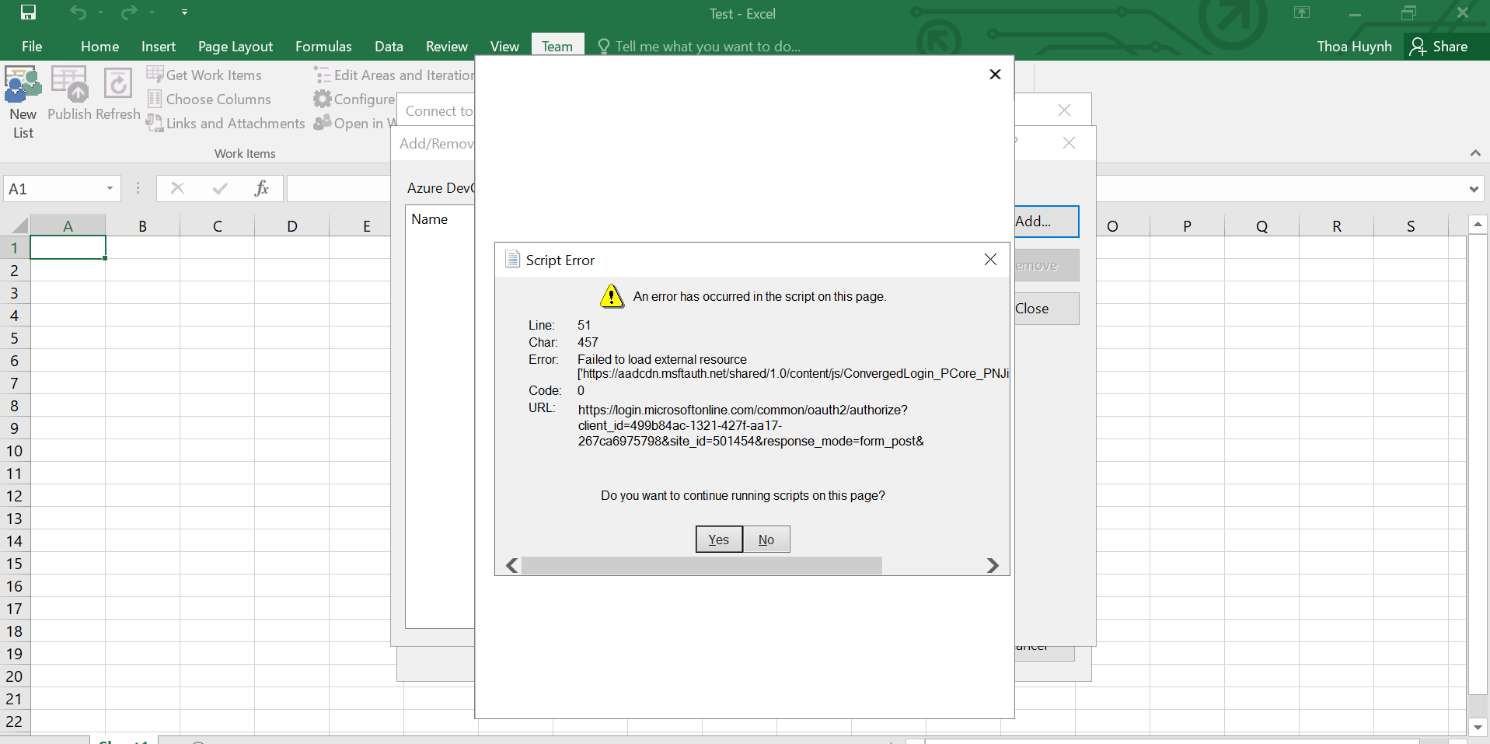Click the Thoa Huynh account name

(1354, 47)
